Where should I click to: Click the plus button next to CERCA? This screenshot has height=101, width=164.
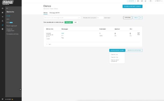(141, 18)
